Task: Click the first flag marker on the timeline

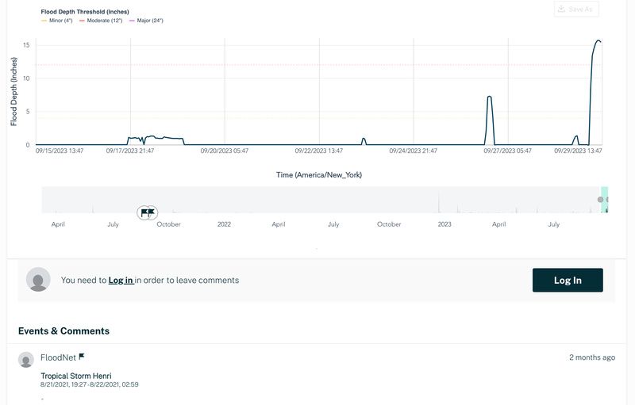Action: [x=144, y=212]
